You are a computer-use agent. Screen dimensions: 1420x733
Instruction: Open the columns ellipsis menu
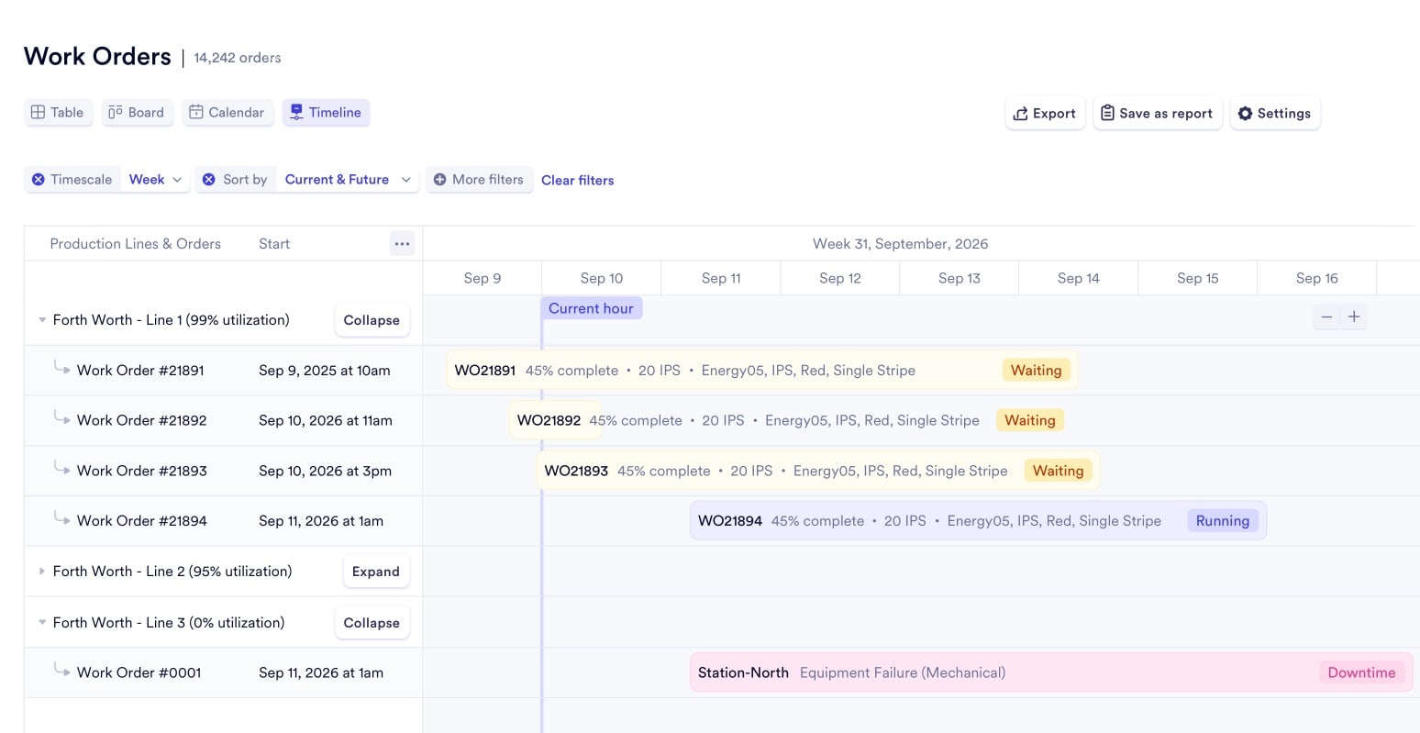click(402, 243)
